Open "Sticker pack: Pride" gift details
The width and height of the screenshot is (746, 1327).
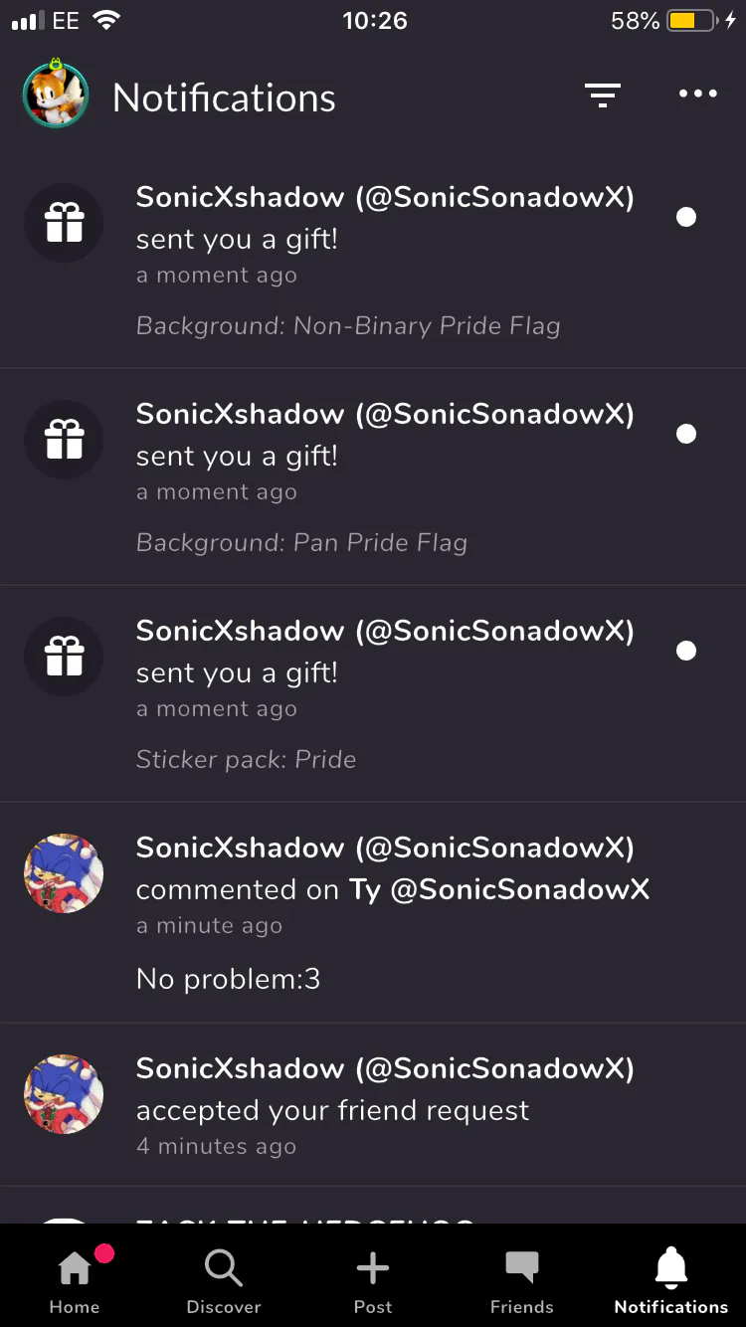[x=246, y=760]
